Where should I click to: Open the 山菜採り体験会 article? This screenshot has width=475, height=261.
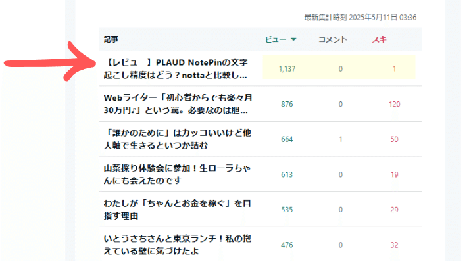pos(177,174)
